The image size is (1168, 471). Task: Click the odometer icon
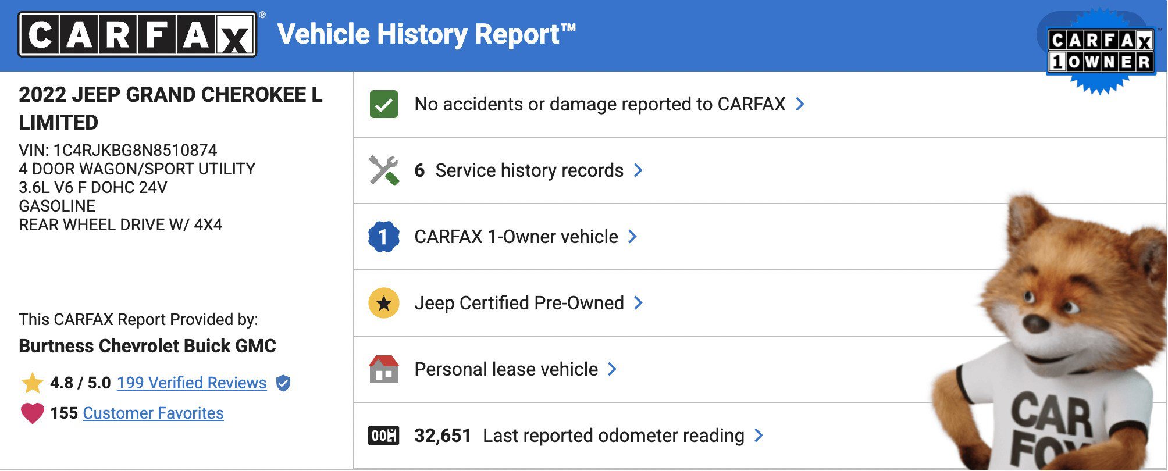[384, 436]
